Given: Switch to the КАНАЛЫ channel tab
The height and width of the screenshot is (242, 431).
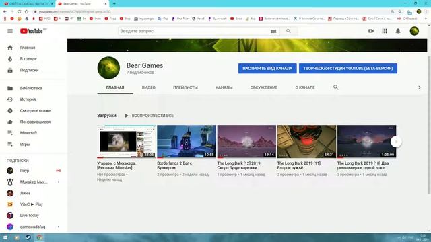Looking at the screenshot, I should pyautogui.click(x=224, y=87).
